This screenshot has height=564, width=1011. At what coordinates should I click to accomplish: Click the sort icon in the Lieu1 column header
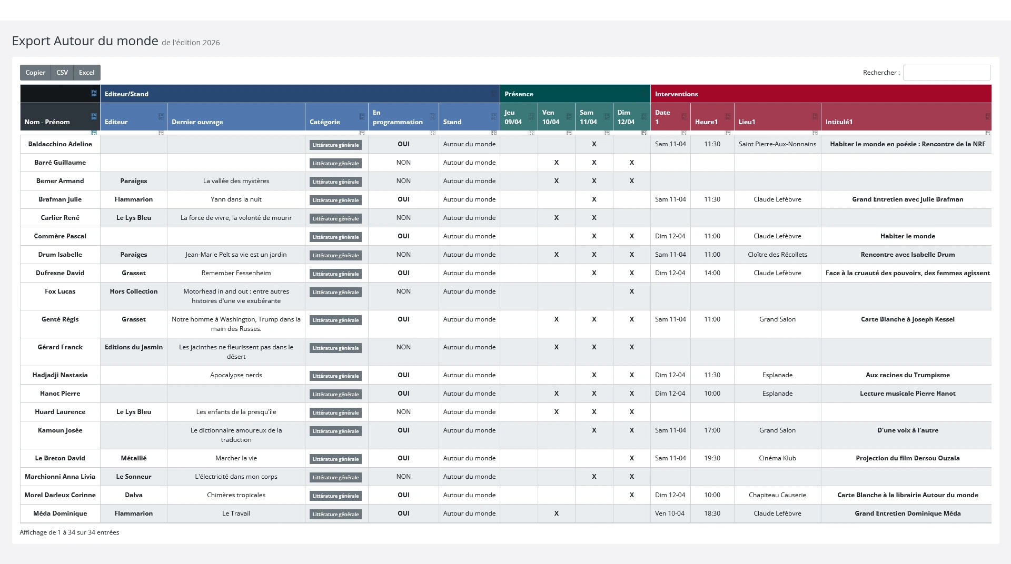pyautogui.click(x=815, y=116)
